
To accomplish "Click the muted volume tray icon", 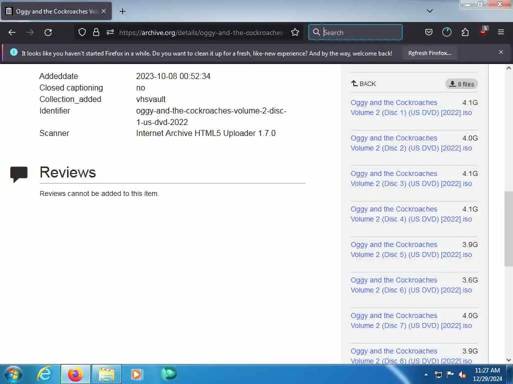I will coord(462,374).
